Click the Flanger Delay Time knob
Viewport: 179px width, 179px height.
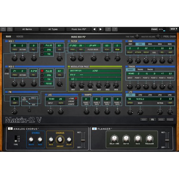114,138
